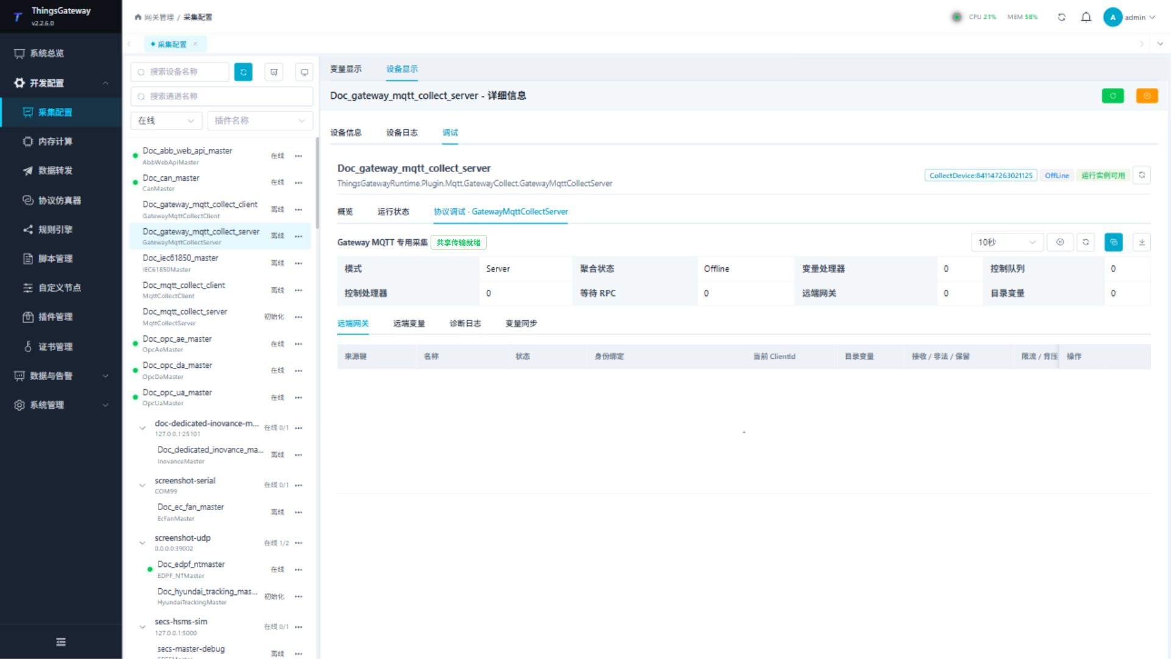The image size is (1171, 659).
Task: Click the download export icon
Action: 1142,242
